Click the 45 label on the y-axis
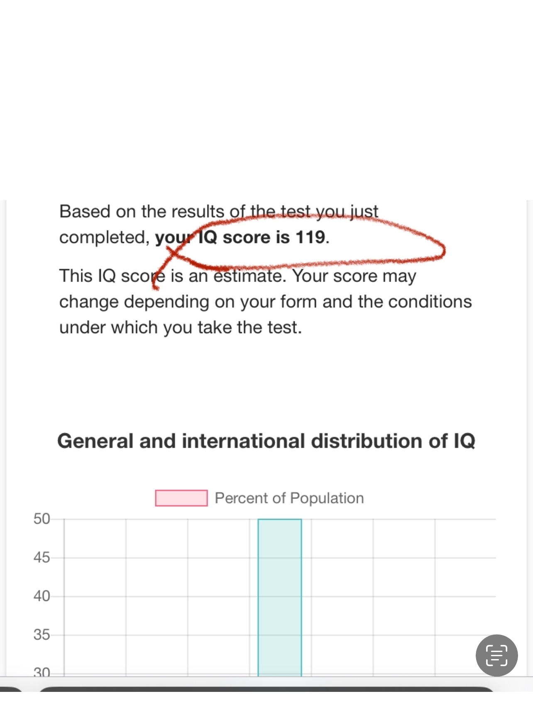Image resolution: width=533 pixels, height=723 pixels. tap(42, 557)
